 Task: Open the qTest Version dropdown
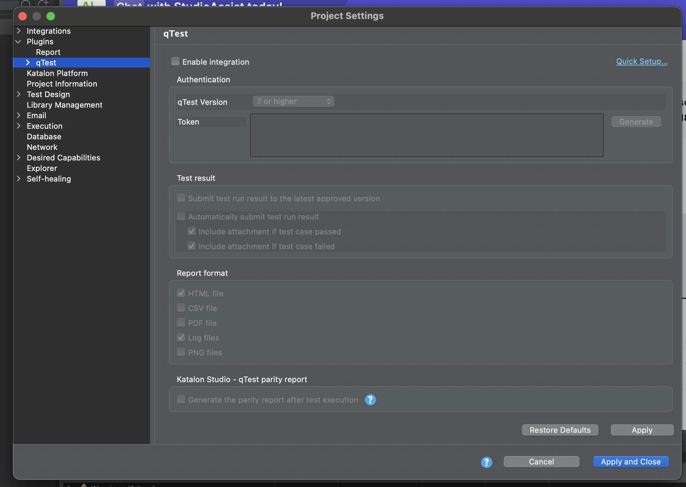(x=293, y=101)
